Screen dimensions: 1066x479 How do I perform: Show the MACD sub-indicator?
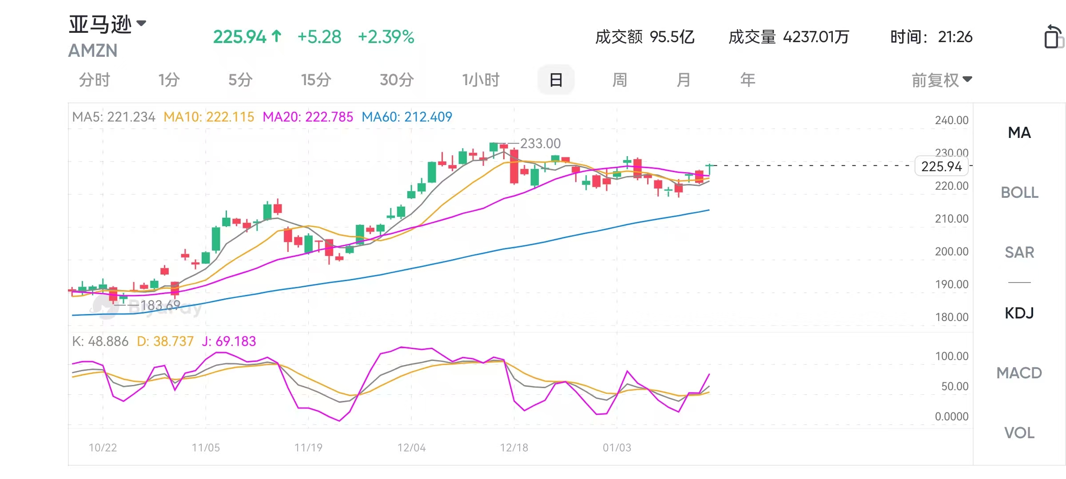point(1019,373)
